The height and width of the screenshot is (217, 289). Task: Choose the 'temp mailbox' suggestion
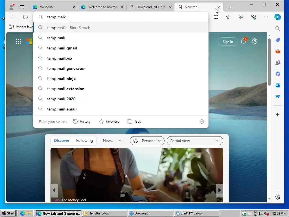(x=121, y=58)
